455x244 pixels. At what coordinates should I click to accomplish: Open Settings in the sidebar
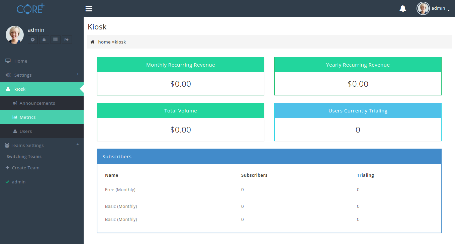click(x=42, y=75)
